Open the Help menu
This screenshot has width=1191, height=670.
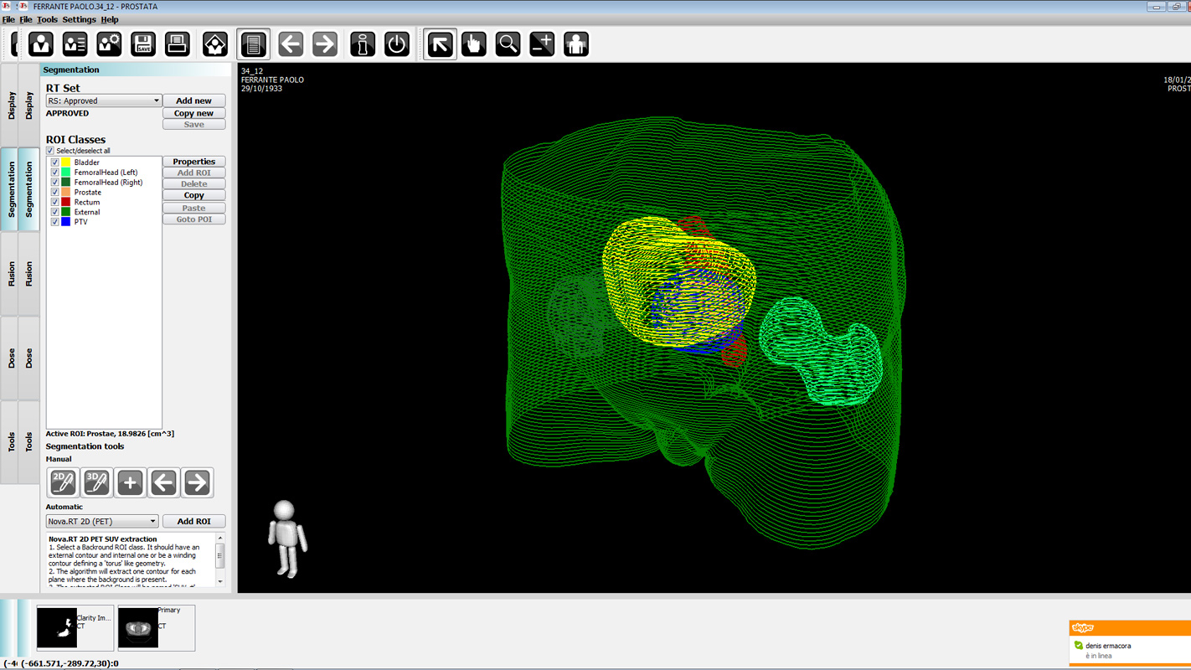coord(110,19)
